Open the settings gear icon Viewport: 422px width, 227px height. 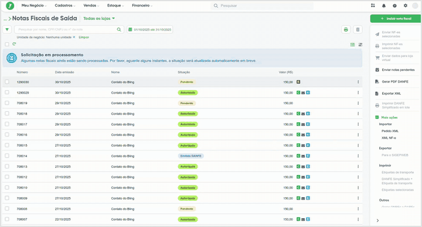pos(406,6)
